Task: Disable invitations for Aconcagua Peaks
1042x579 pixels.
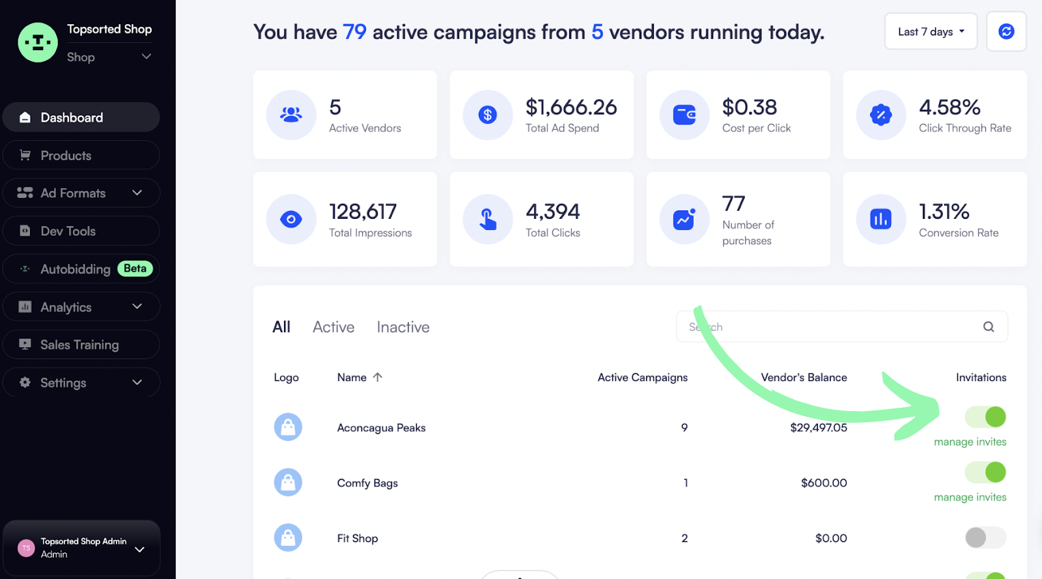Action: 985,417
